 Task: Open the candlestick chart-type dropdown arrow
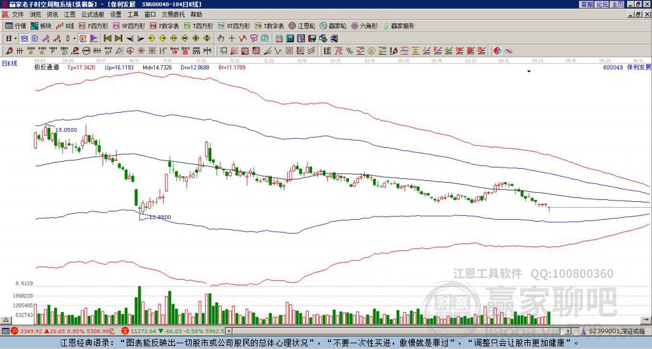tap(75, 39)
